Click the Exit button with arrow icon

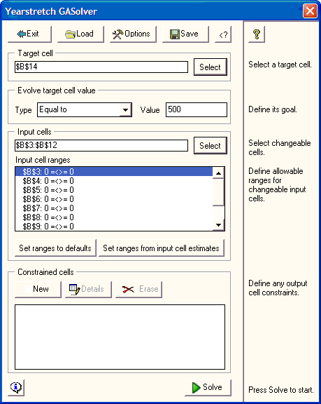point(29,34)
